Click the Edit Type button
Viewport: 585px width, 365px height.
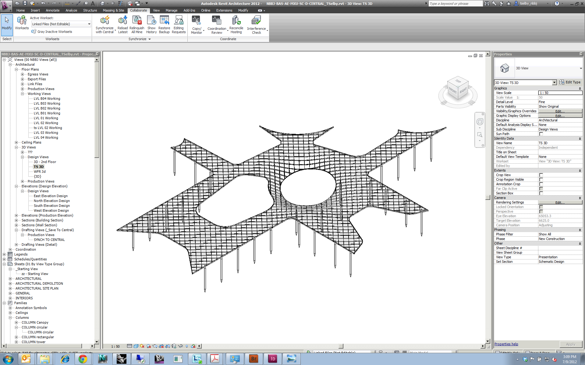[570, 82]
